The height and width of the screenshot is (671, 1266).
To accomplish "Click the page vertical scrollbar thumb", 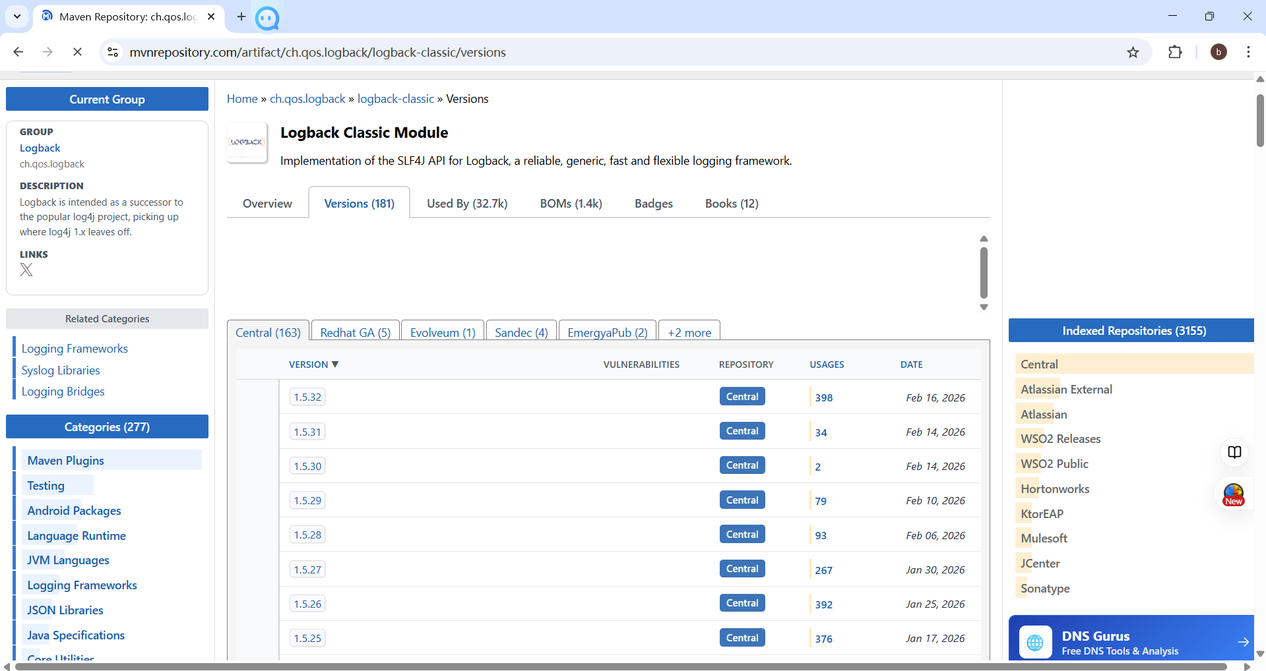I will (x=1260, y=120).
